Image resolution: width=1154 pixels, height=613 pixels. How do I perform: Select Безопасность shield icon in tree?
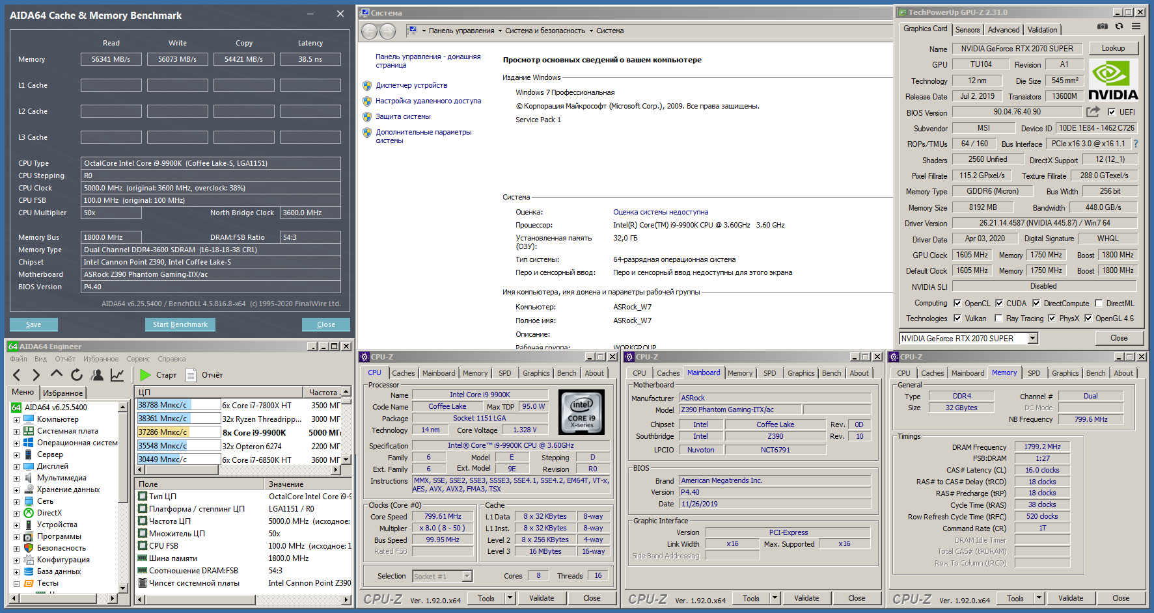(29, 548)
